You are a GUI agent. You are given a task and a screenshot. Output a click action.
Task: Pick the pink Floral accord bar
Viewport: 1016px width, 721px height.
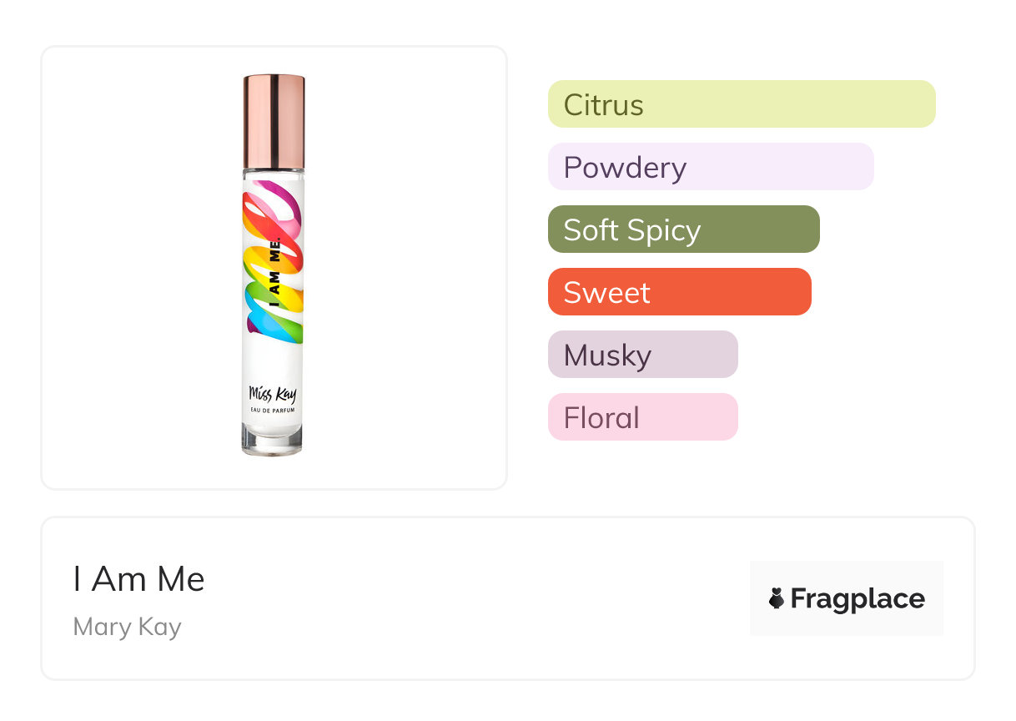[642, 417]
